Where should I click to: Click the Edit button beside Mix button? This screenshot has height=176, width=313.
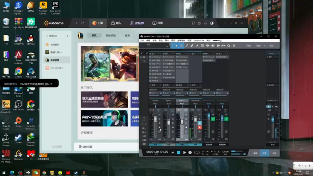pyautogui.click(x=255, y=153)
